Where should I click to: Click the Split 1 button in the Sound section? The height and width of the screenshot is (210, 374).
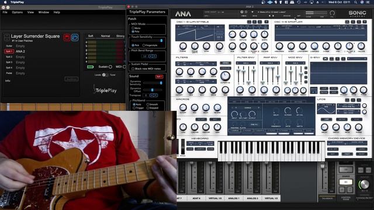159,76
